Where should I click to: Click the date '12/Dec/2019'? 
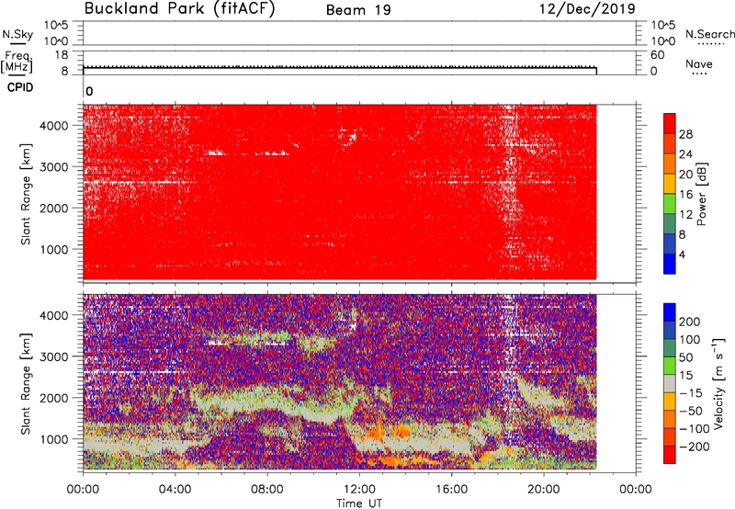pyautogui.click(x=587, y=9)
